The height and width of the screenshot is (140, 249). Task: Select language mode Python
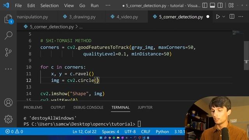point(162,131)
